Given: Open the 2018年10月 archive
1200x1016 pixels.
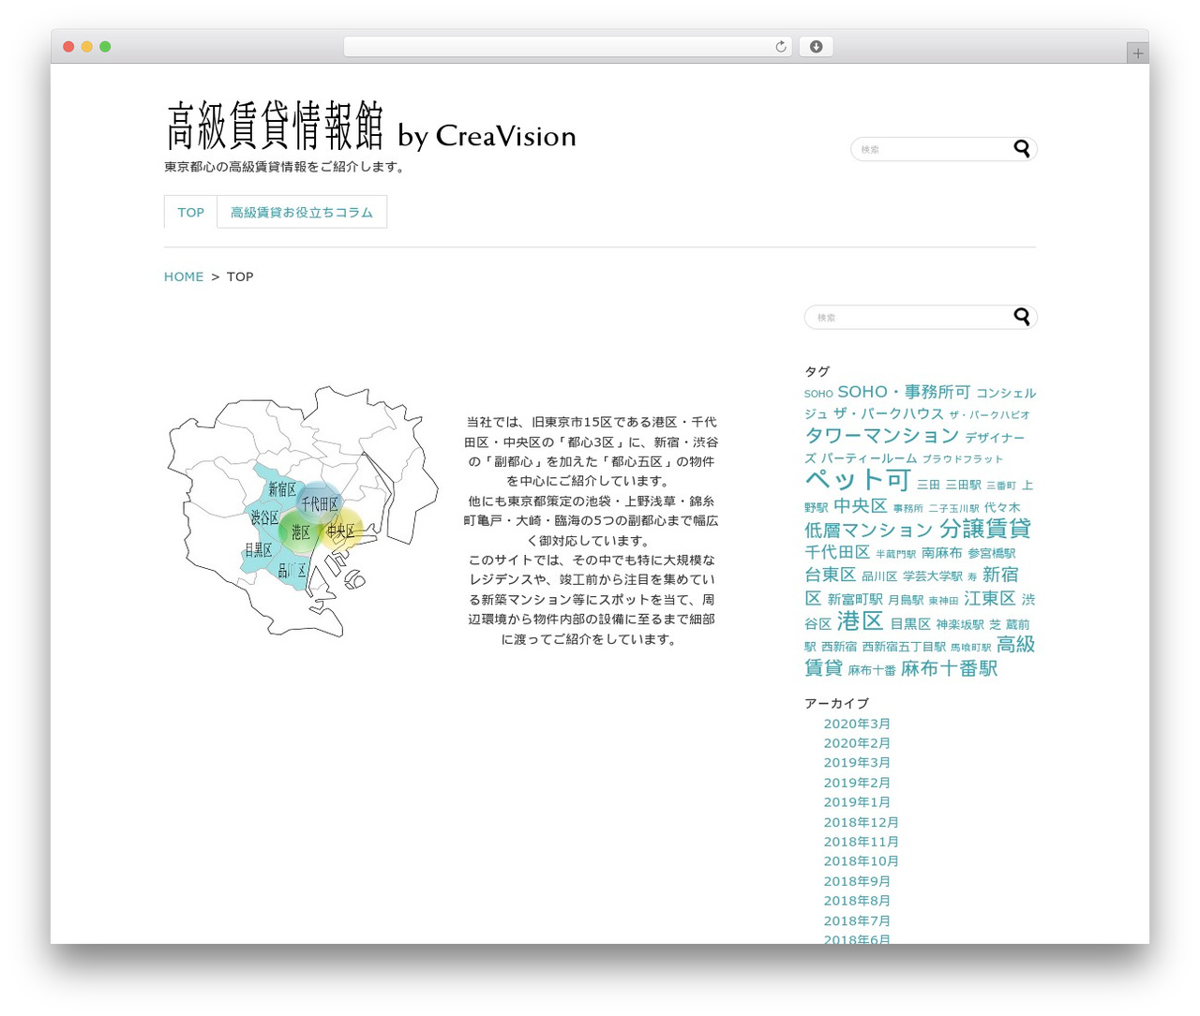Looking at the screenshot, I should (862, 861).
